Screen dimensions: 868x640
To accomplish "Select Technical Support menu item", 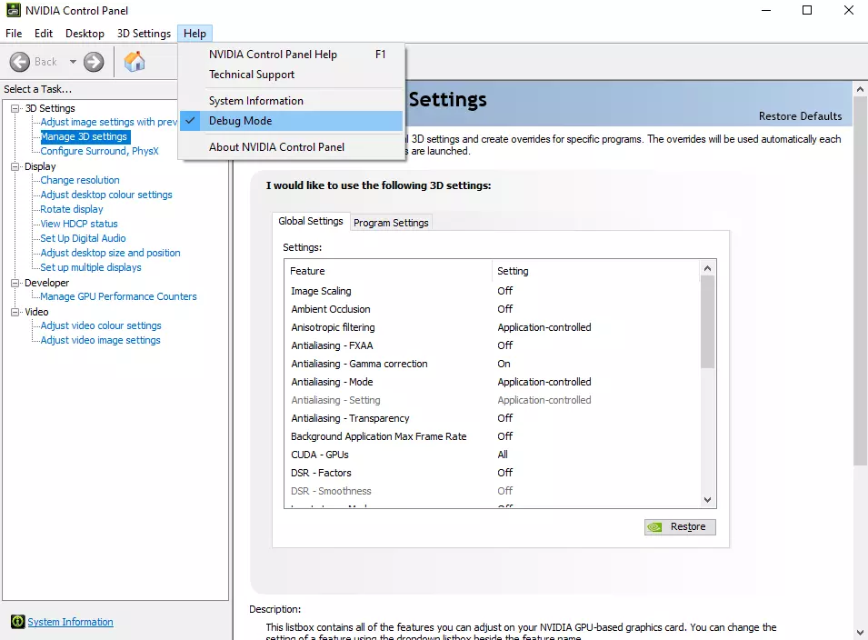I will pyautogui.click(x=291, y=75).
